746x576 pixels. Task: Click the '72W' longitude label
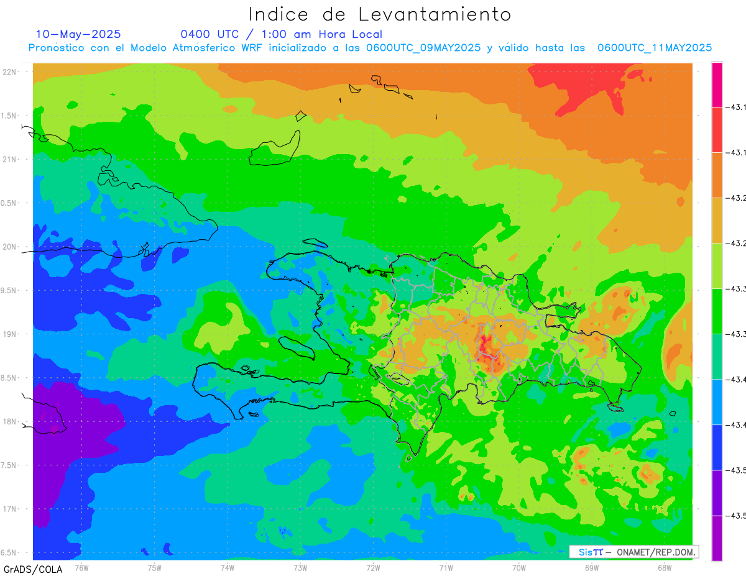(373, 568)
